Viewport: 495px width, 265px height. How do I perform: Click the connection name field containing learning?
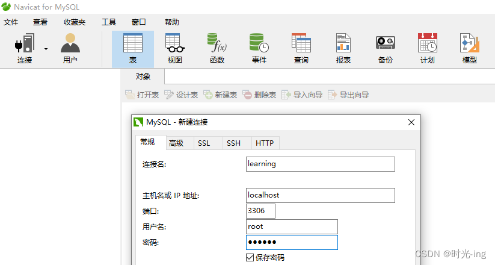[x=321, y=164]
